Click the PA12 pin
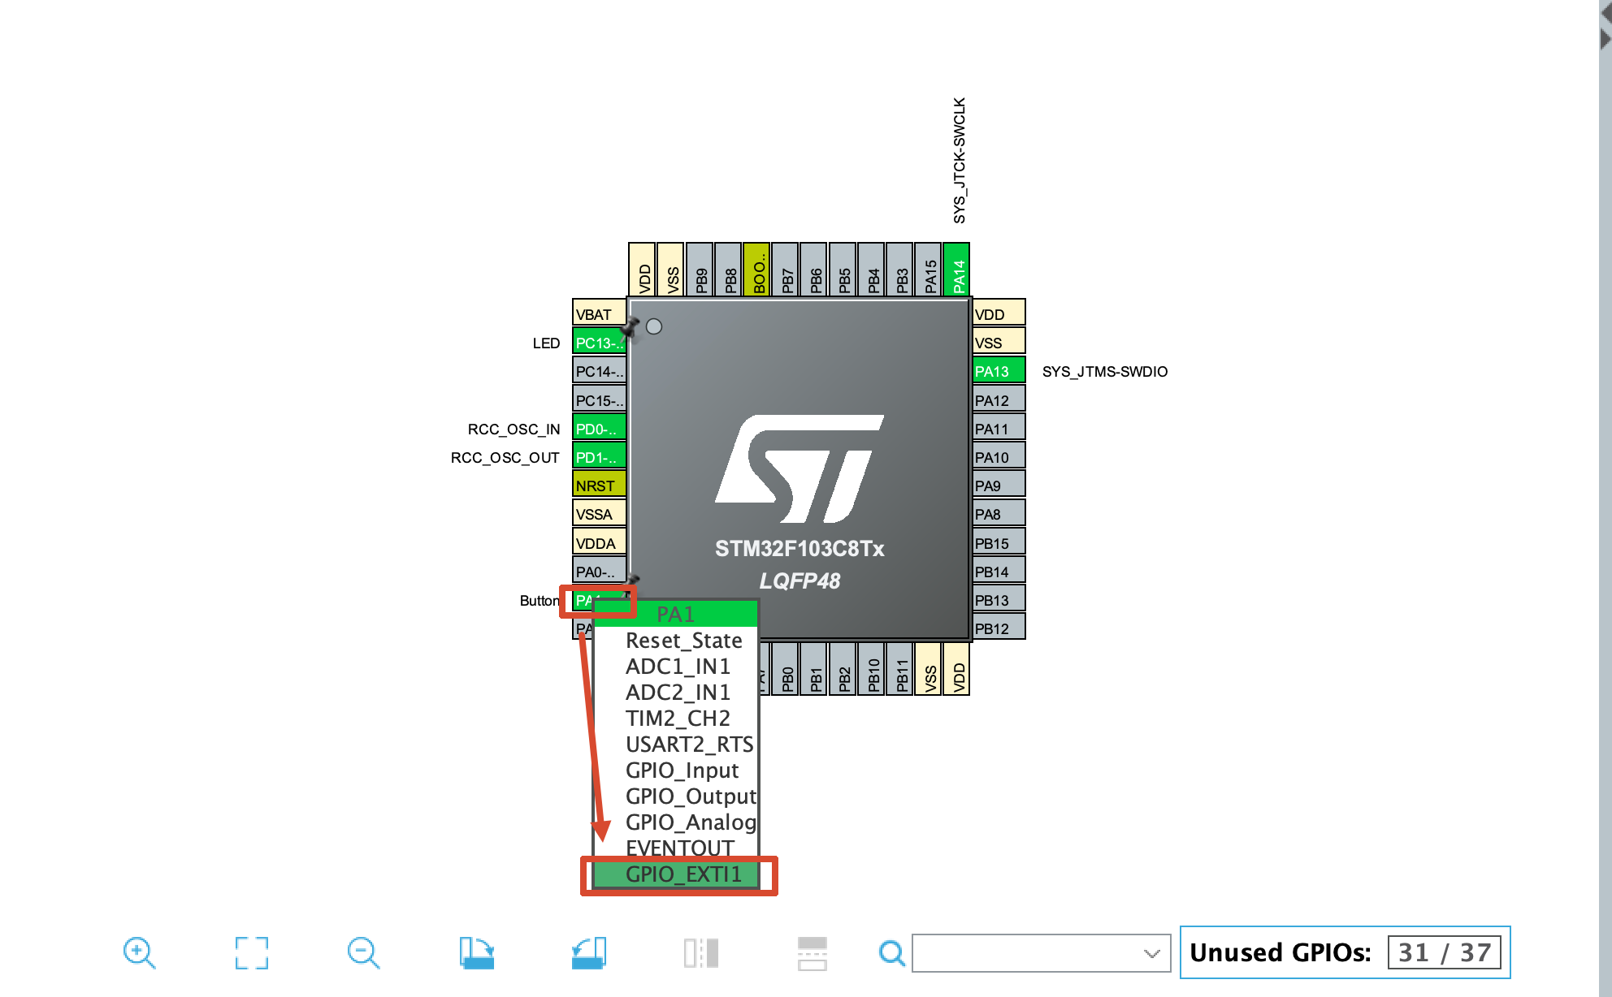The height and width of the screenshot is (997, 1612). click(x=999, y=400)
